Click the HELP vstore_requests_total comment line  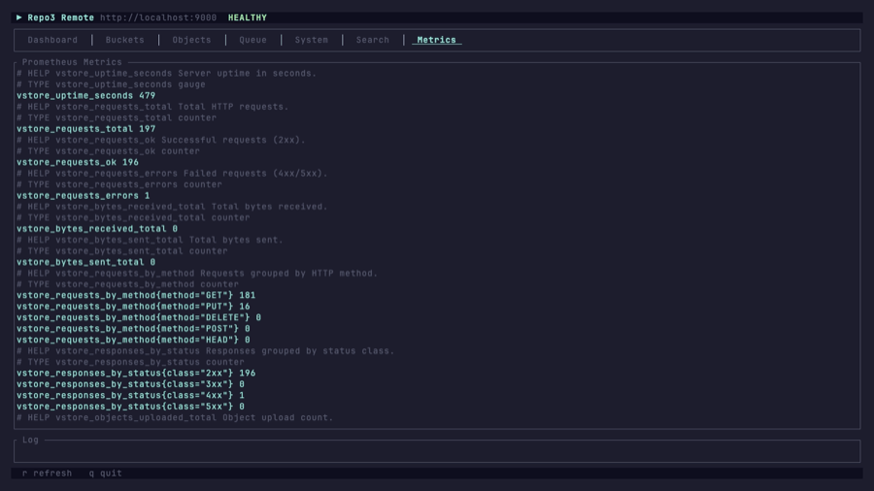[152, 107]
